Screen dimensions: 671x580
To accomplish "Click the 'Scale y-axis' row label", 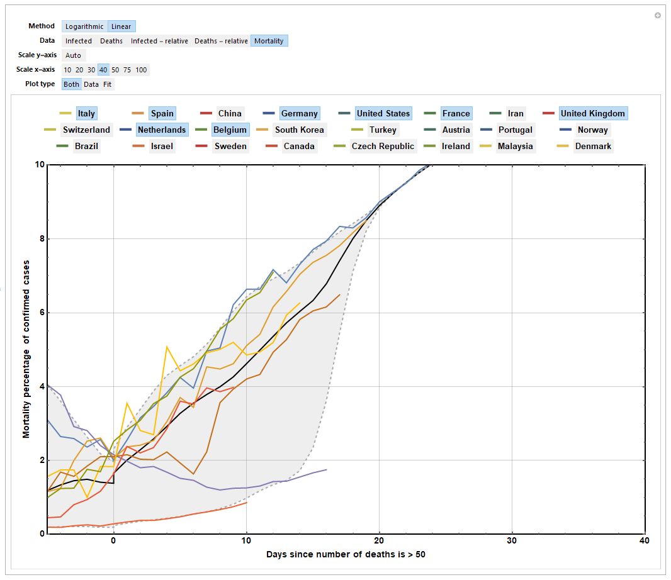I will click(x=37, y=55).
